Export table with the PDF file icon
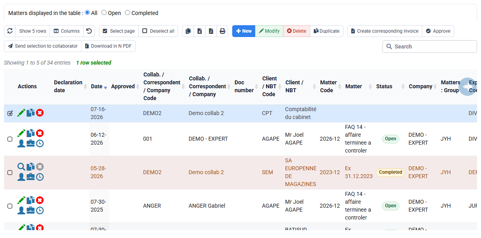Viewport: 481px width, 238px height. click(211, 31)
